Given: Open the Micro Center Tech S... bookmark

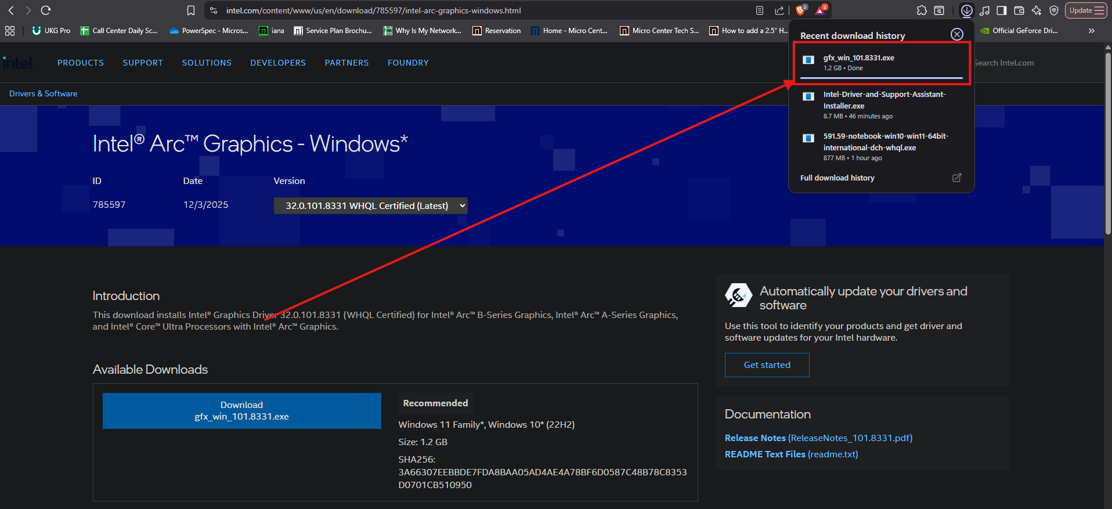Looking at the screenshot, I should tap(659, 31).
